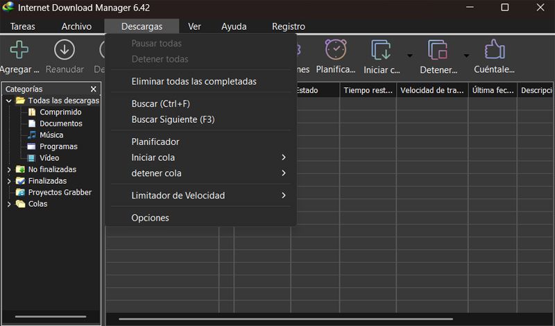Select the Vídeo category icon

coord(31,158)
